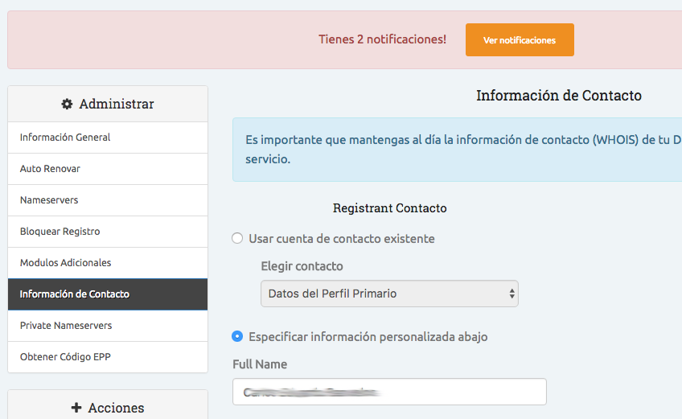Select 'Especificar información personalizada abajo' radio button
The height and width of the screenshot is (419, 682).
237,336
